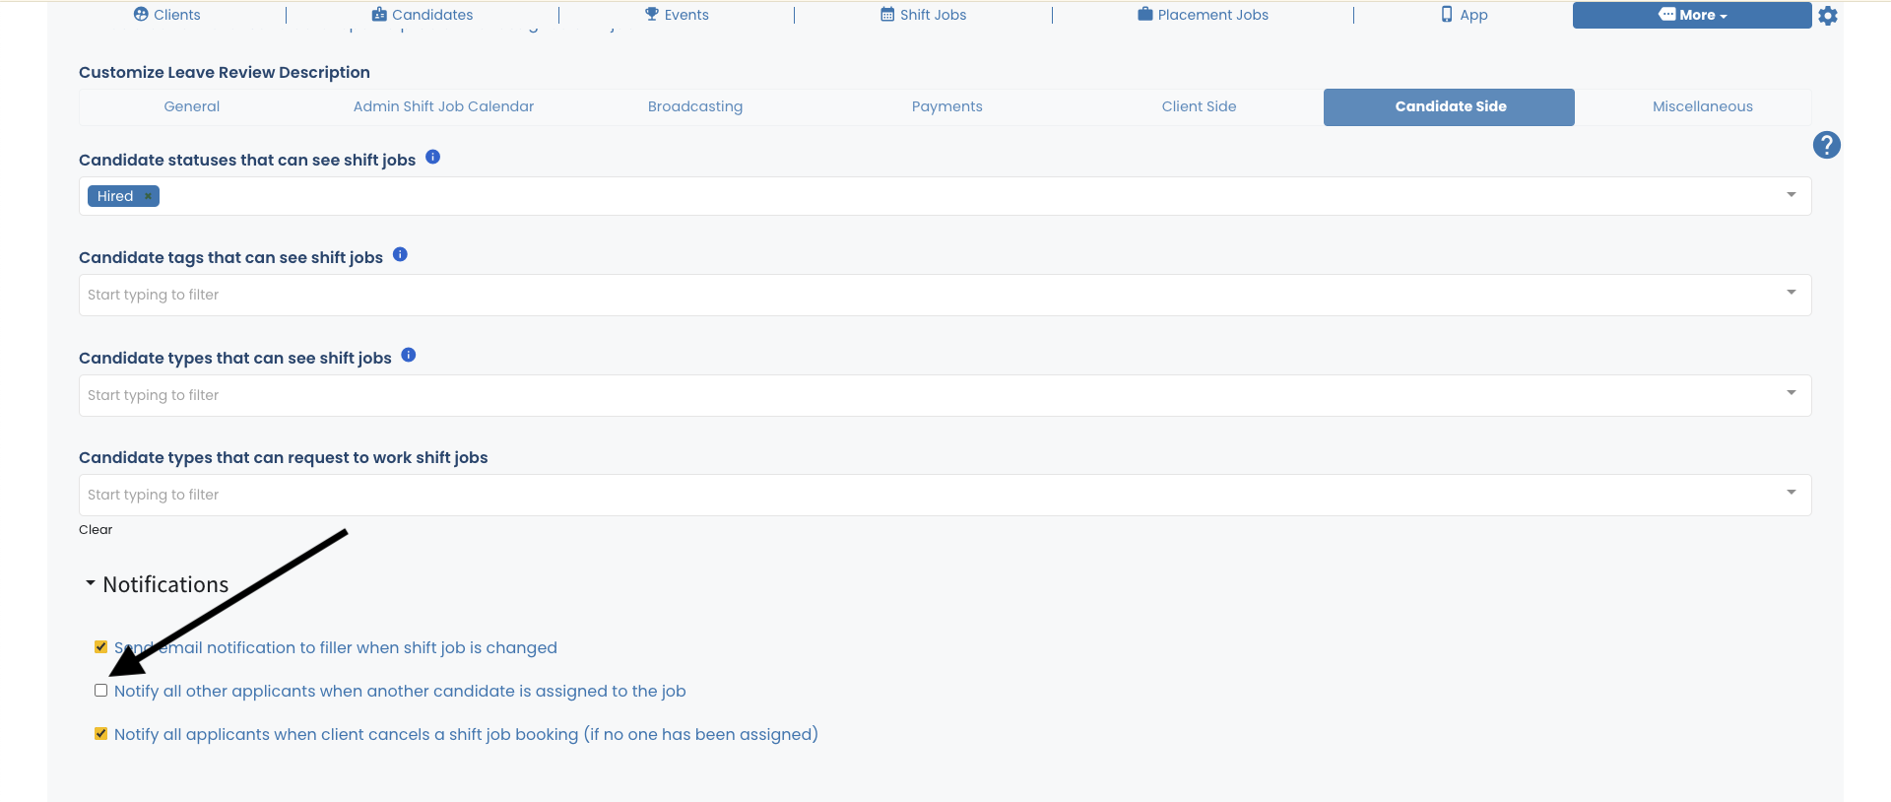Screen dimensions: 1891x802
Task: Open candidate types request shift jobs dropdown arrow
Action: pos(1792,493)
